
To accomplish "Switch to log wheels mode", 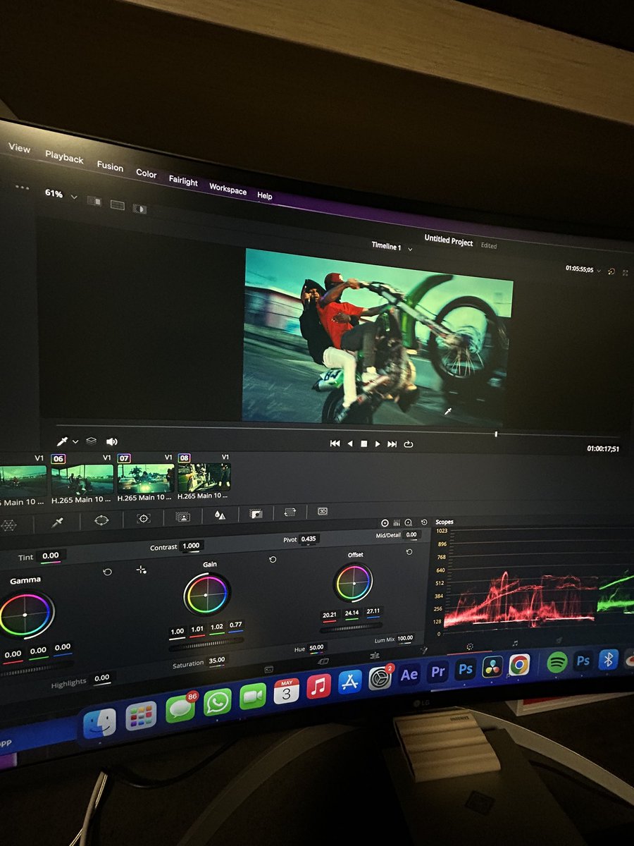I will (x=409, y=522).
